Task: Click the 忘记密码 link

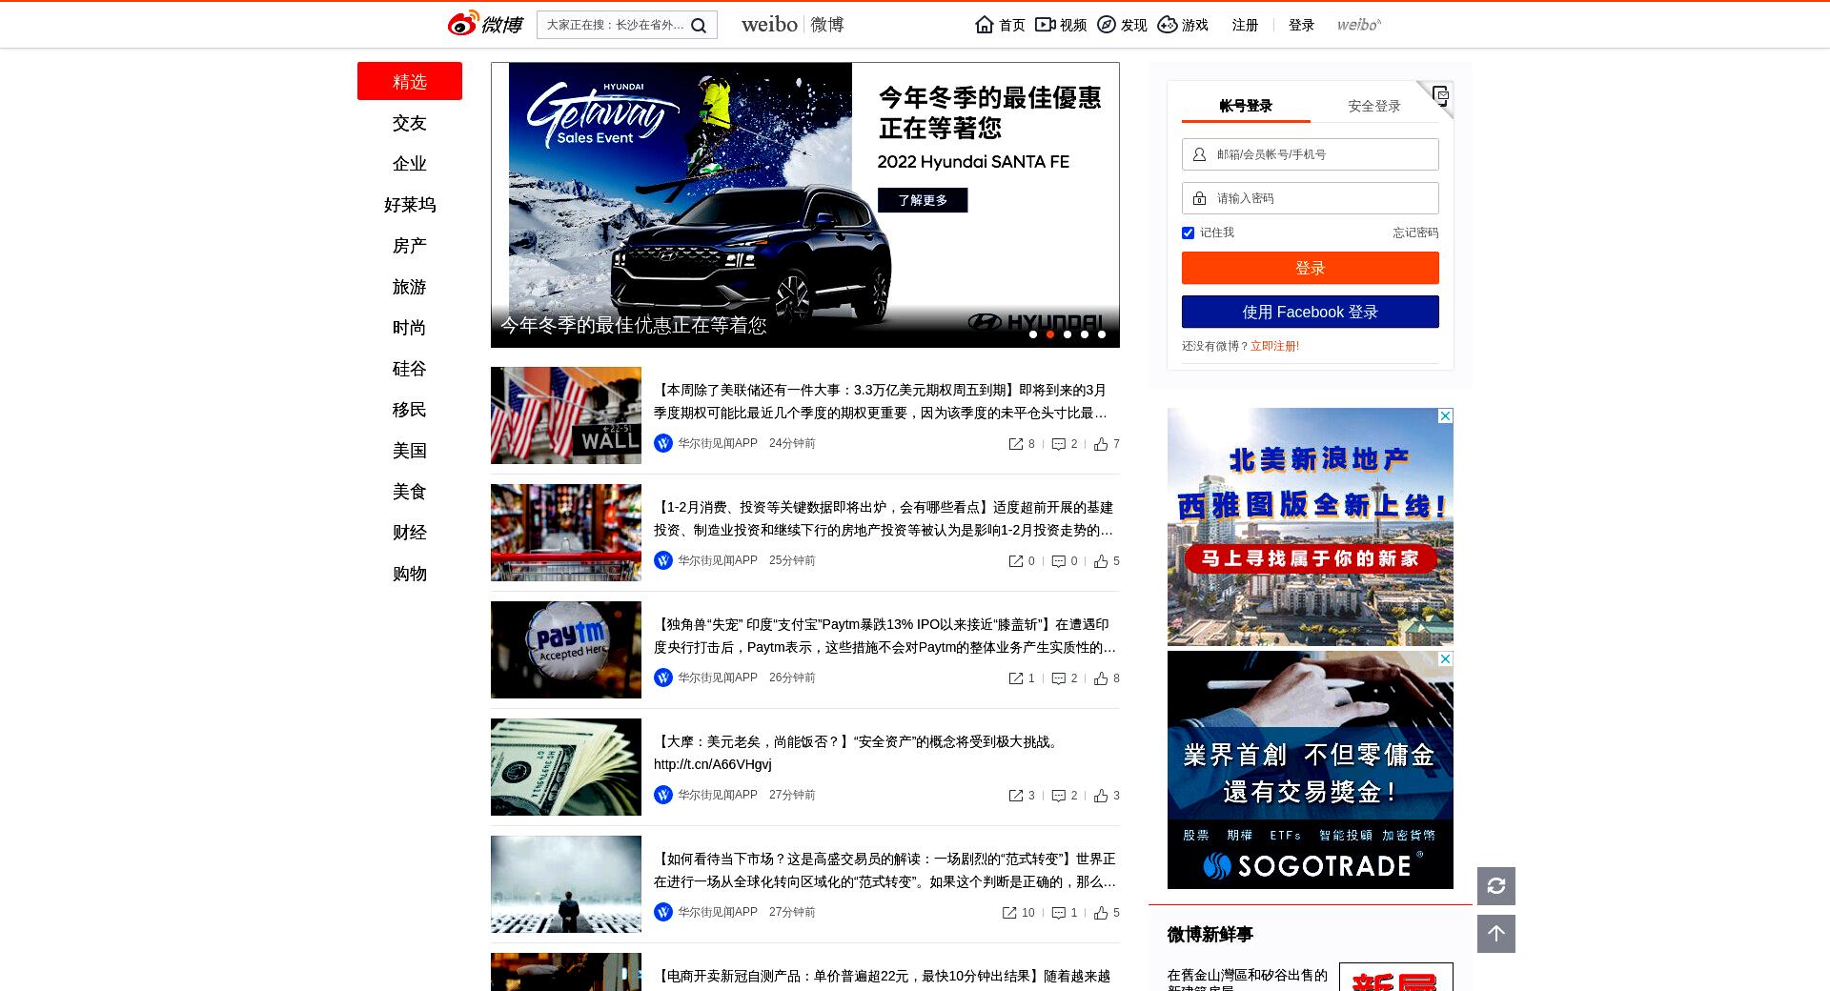Action: coord(1415,233)
